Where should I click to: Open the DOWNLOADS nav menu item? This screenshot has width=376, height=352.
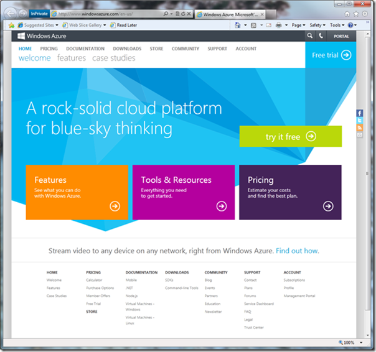click(x=127, y=49)
